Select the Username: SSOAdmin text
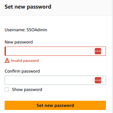This screenshot has width=113, height=113. pyautogui.click(x=26, y=30)
